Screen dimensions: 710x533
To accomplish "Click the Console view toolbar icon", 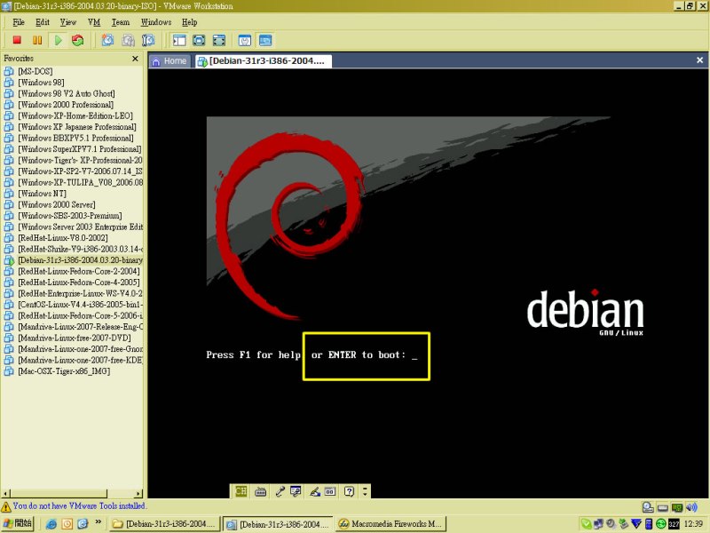I will pyautogui.click(x=265, y=40).
